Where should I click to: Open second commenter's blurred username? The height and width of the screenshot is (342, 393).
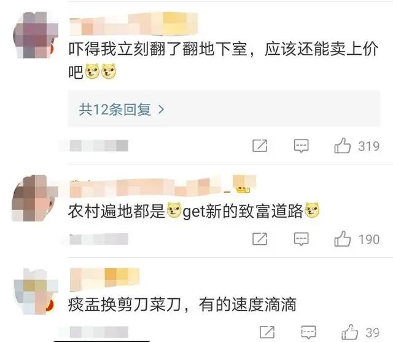(x=162, y=186)
